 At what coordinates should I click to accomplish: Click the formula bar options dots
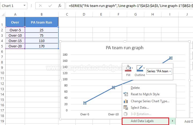point(31,6)
